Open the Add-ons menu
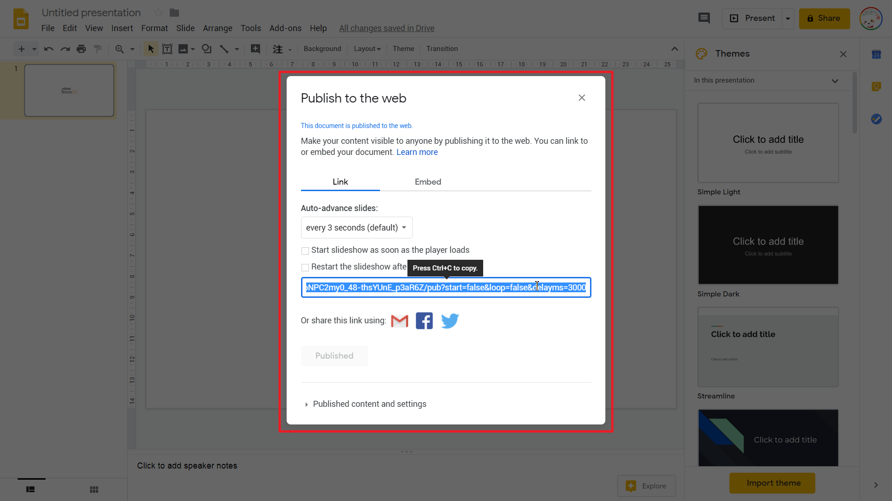 [285, 28]
